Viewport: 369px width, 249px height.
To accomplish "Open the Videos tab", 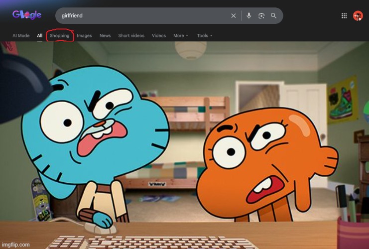I will click(159, 35).
